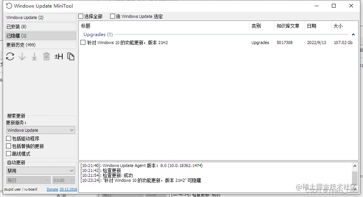Image resolution: width=363 pixels, height=197 pixels.
Task: Click the 107.02 Gb size cell
Action: (x=343, y=43)
